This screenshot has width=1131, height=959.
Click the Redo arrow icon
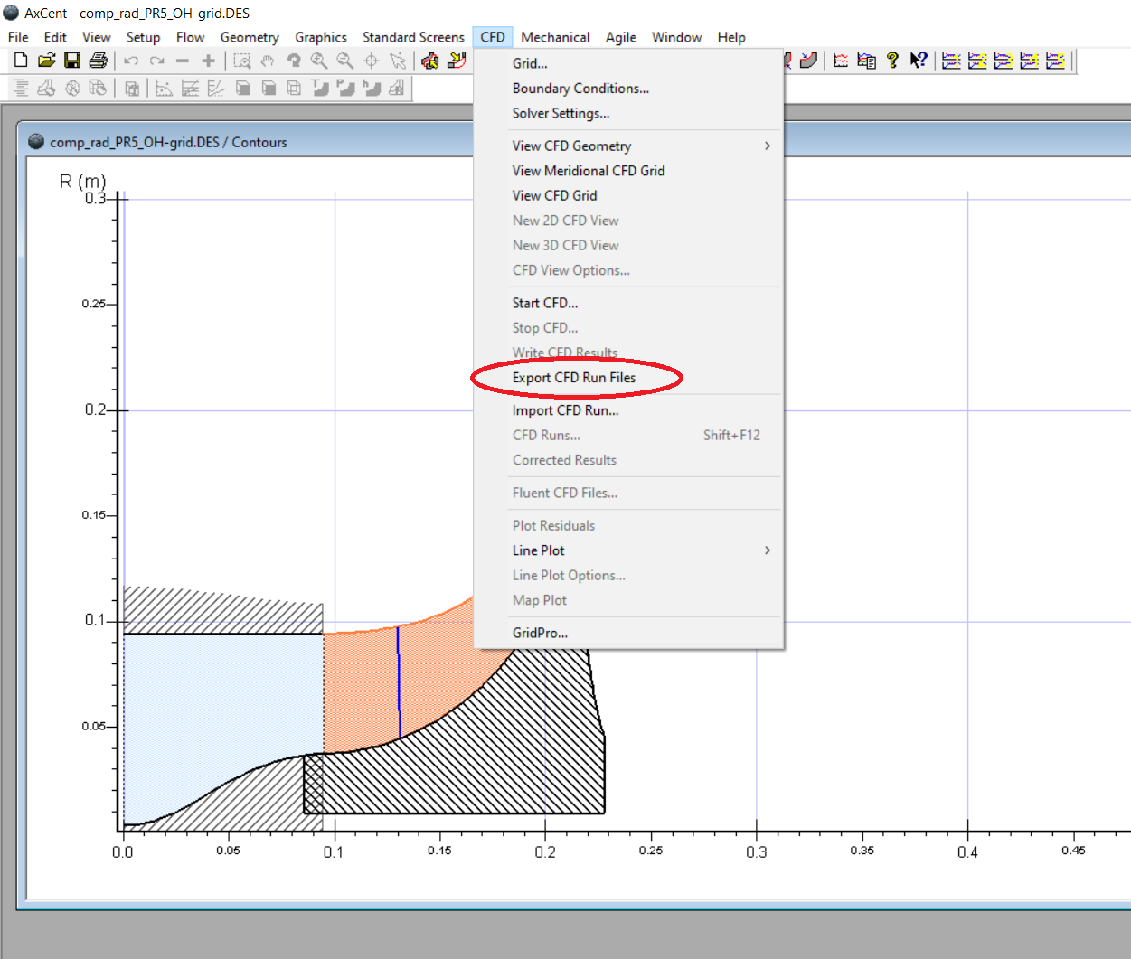pyautogui.click(x=157, y=61)
